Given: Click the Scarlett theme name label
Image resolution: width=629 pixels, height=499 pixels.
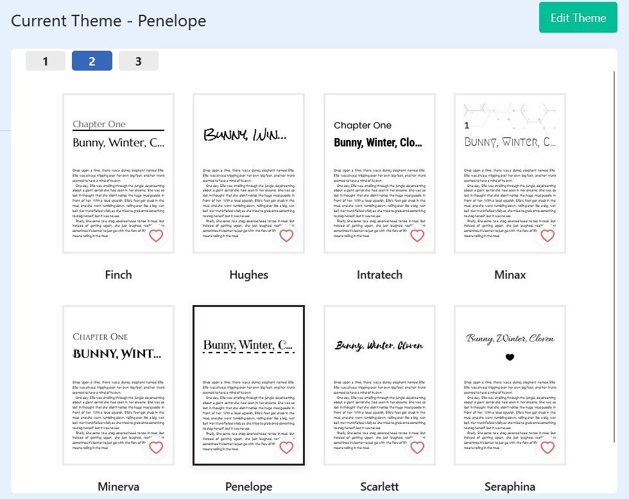Looking at the screenshot, I should click(379, 487).
